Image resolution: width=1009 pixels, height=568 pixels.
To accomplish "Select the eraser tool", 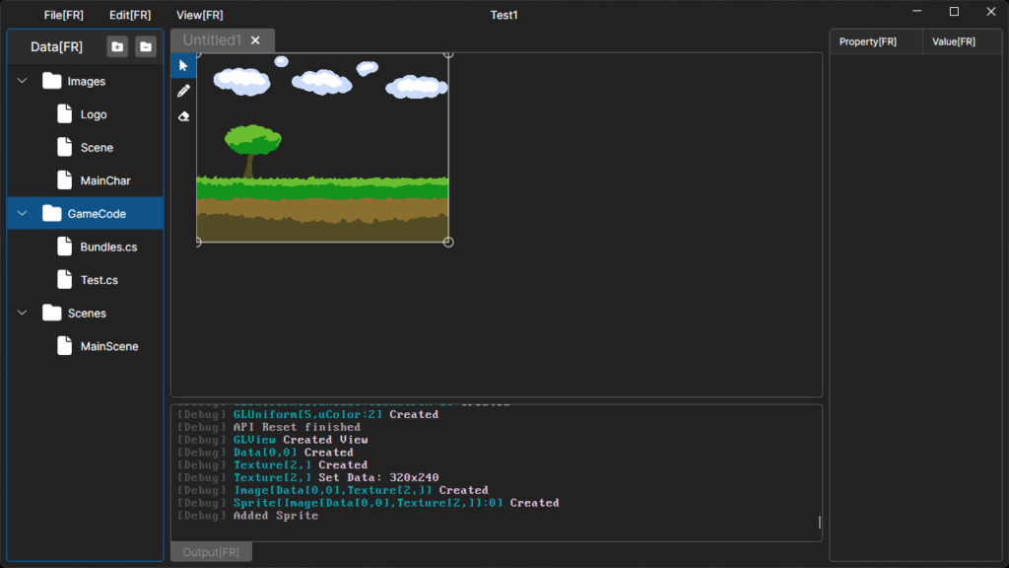I will pos(183,116).
